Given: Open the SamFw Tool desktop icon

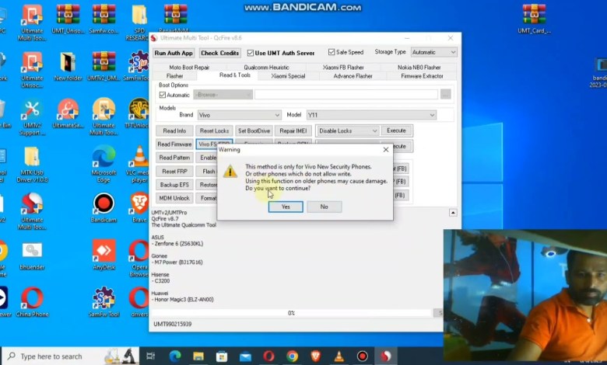Looking at the screenshot, I should [x=104, y=299].
